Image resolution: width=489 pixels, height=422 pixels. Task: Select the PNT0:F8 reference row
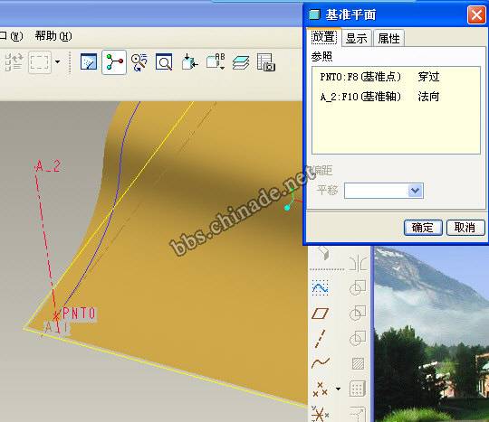pos(396,77)
